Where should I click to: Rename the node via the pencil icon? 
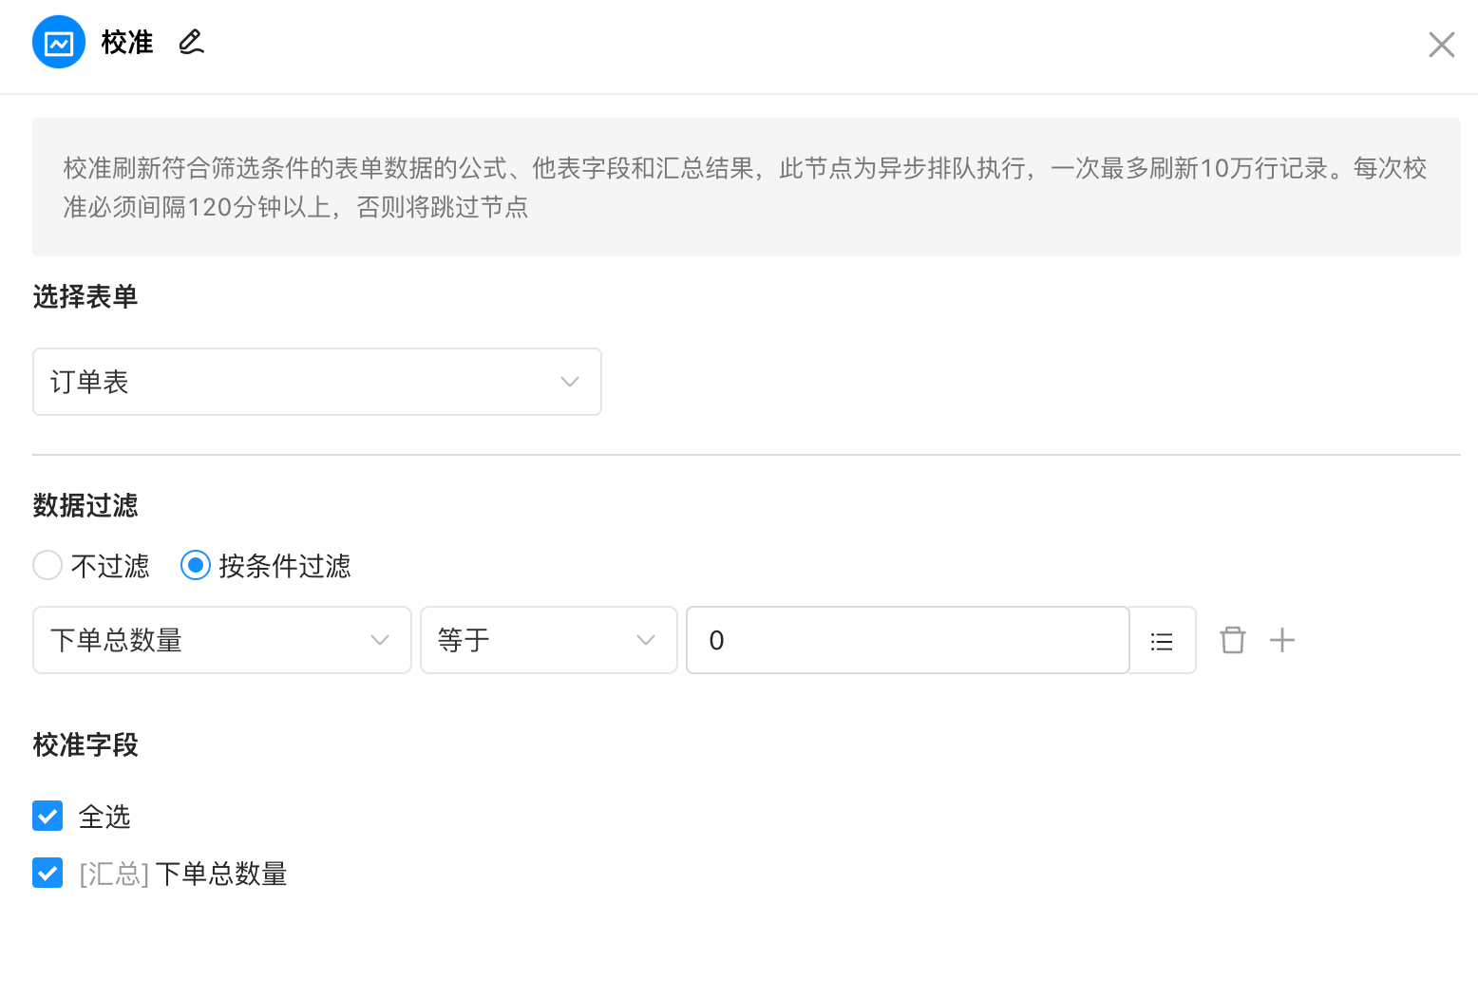click(191, 43)
